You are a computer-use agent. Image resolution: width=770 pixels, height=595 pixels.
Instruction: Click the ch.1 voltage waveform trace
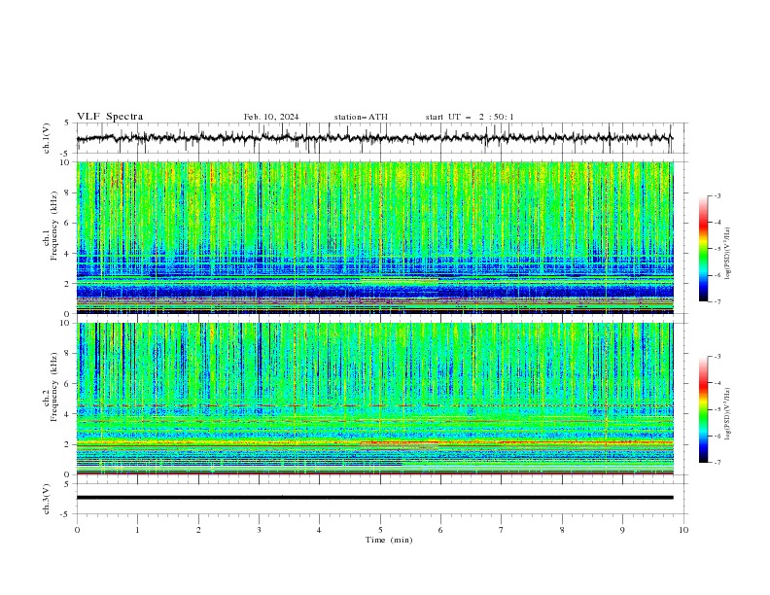point(374,138)
